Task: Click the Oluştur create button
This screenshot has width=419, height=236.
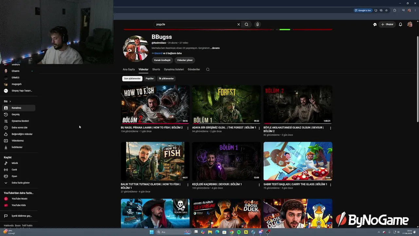Action: pyautogui.click(x=387, y=24)
